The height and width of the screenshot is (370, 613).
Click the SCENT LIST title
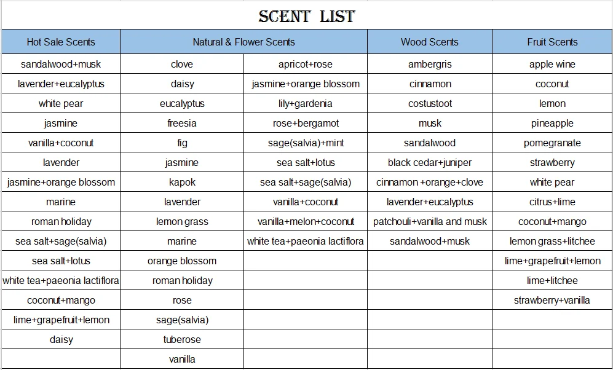coord(307,17)
